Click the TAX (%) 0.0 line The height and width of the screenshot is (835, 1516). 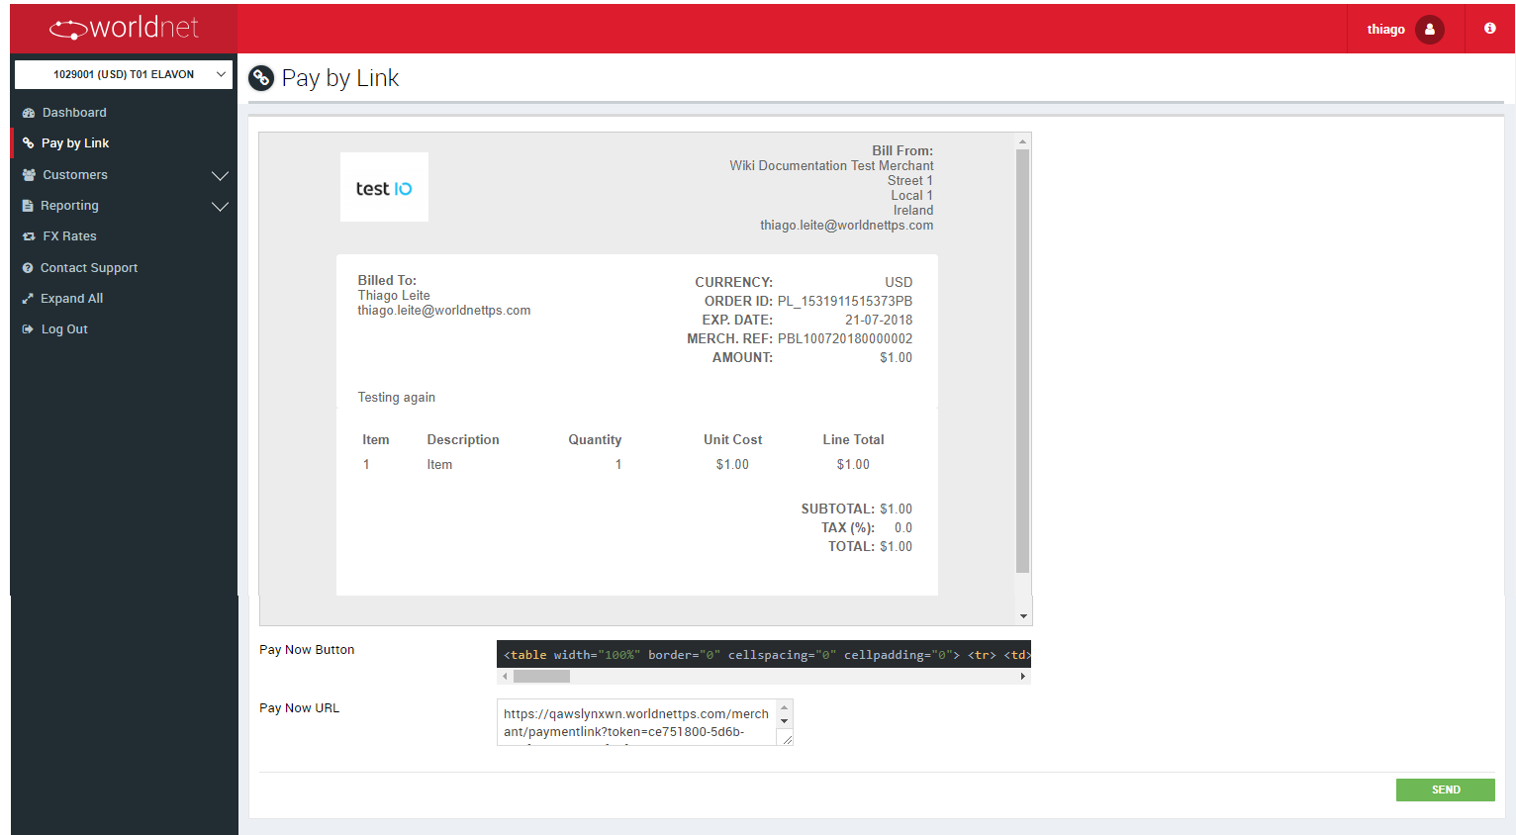(x=867, y=527)
